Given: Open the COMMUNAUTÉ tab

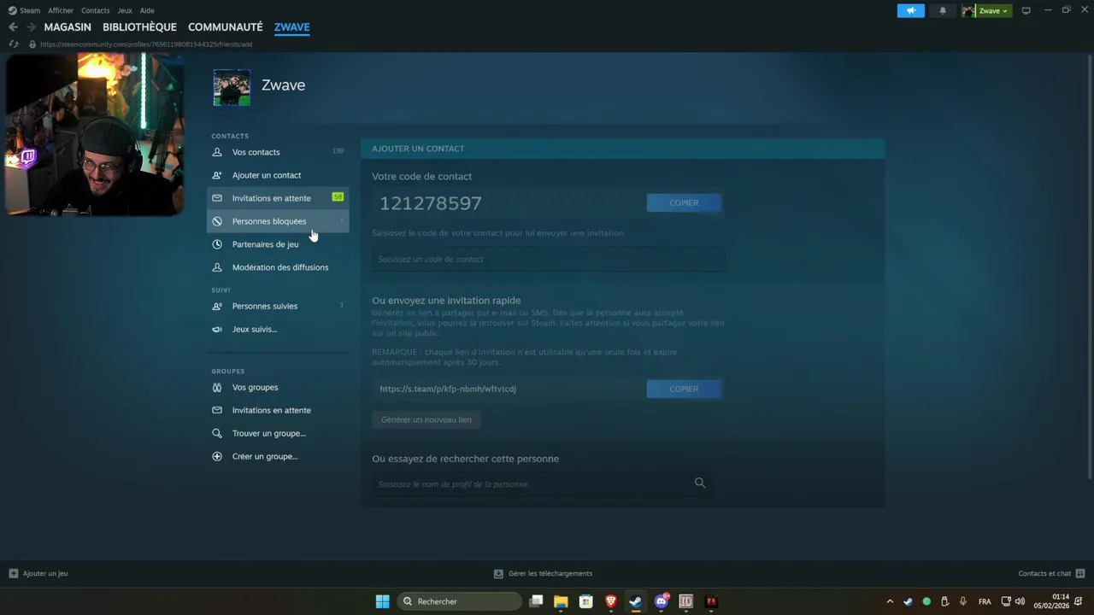Looking at the screenshot, I should pos(226,27).
